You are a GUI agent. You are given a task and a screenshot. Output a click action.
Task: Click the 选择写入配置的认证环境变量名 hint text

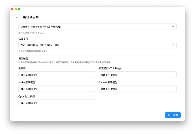(33, 51)
